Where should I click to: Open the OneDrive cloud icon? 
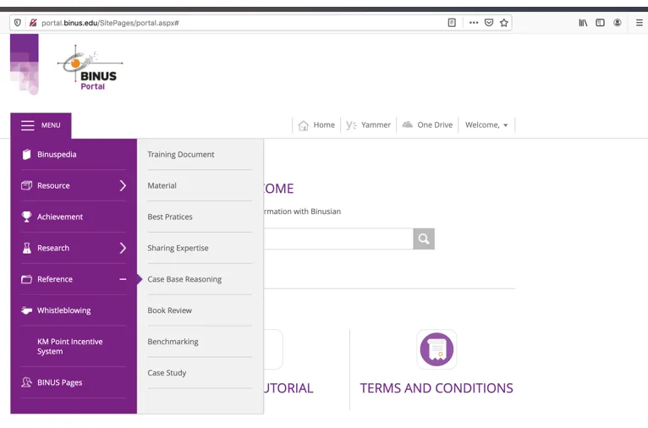click(x=408, y=124)
